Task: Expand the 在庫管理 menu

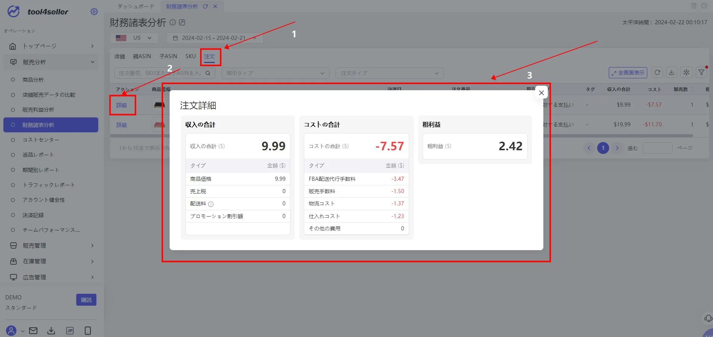Action: 51,261
